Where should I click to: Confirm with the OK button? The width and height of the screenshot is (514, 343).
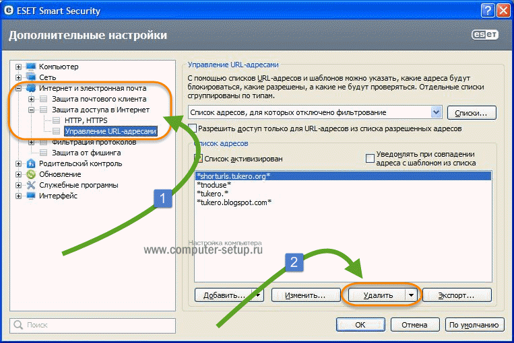click(x=360, y=325)
